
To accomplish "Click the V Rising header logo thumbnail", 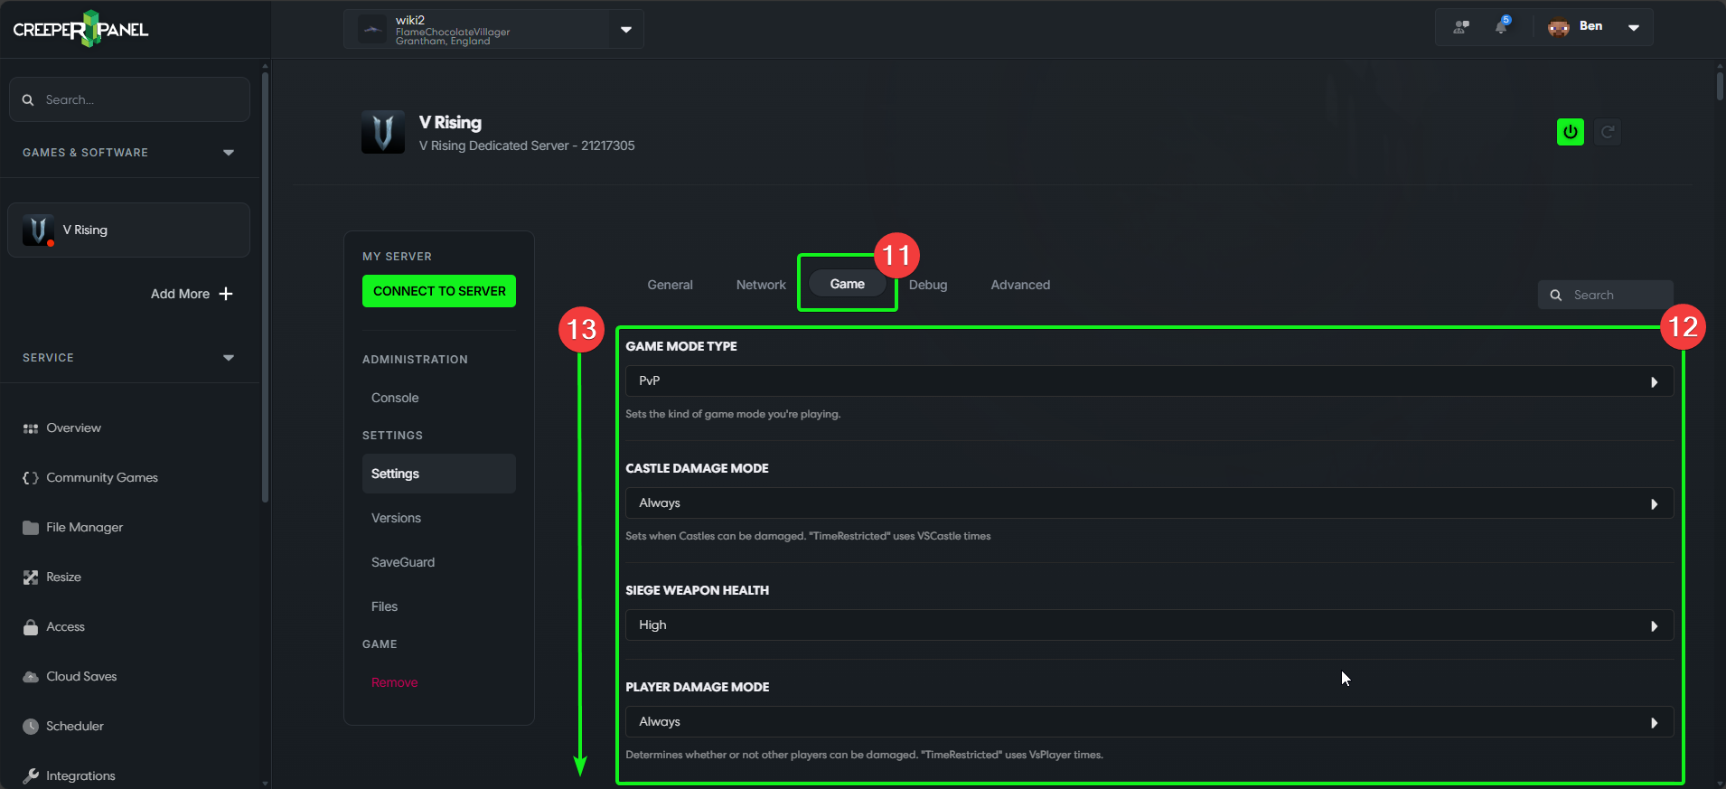I will 383,132.
